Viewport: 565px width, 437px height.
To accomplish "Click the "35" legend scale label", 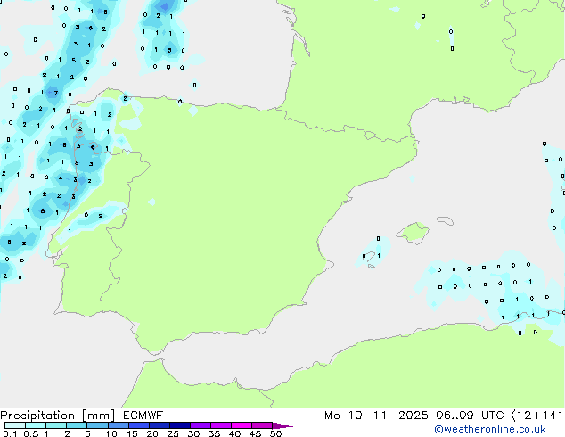I will [x=214, y=433].
